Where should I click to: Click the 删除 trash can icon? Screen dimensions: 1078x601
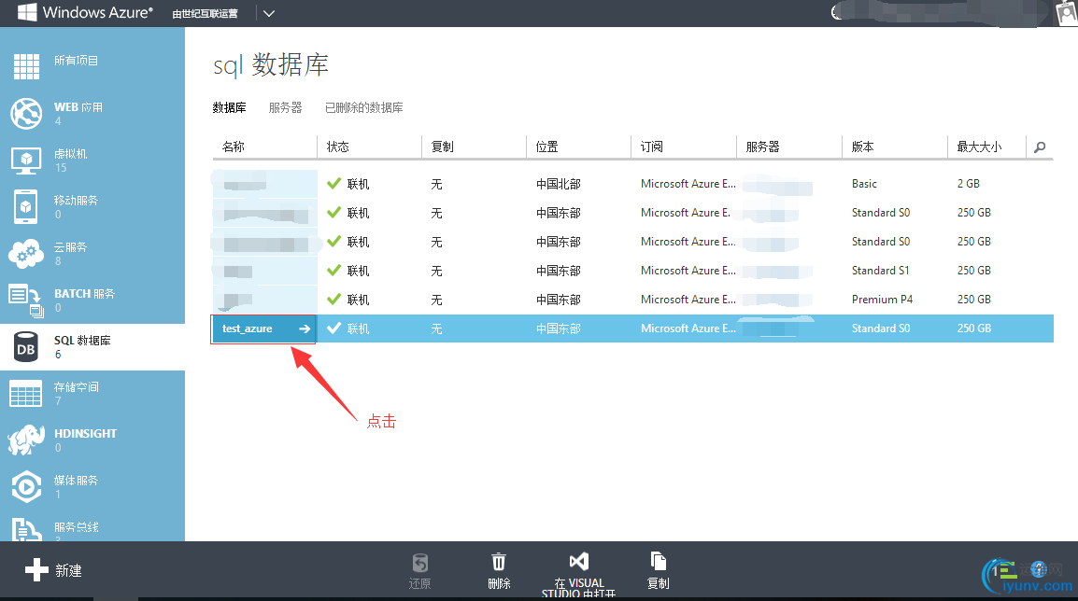pos(499,563)
